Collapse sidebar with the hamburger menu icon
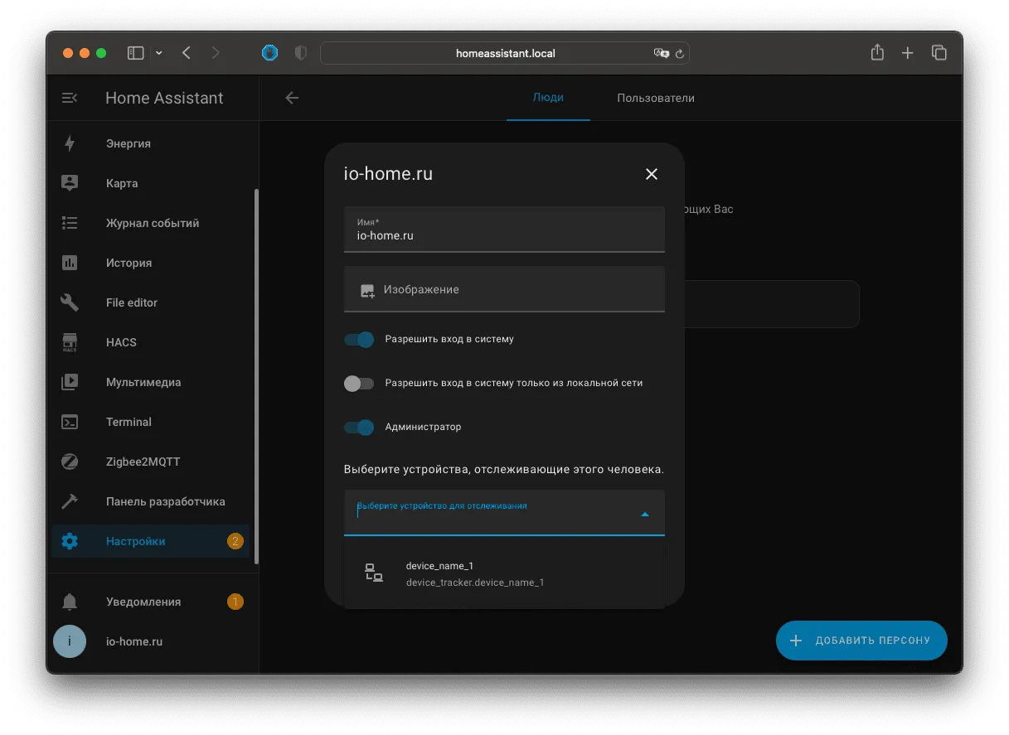The image size is (1009, 735). [70, 98]
